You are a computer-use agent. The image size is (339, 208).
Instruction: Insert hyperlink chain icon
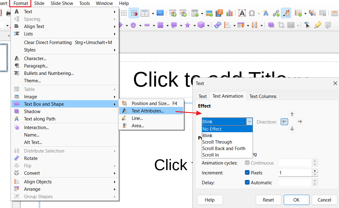click(x=276, y=13)
